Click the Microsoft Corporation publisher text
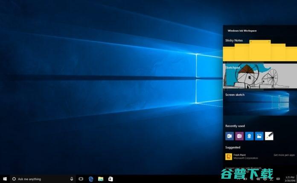 coord(246,158)
